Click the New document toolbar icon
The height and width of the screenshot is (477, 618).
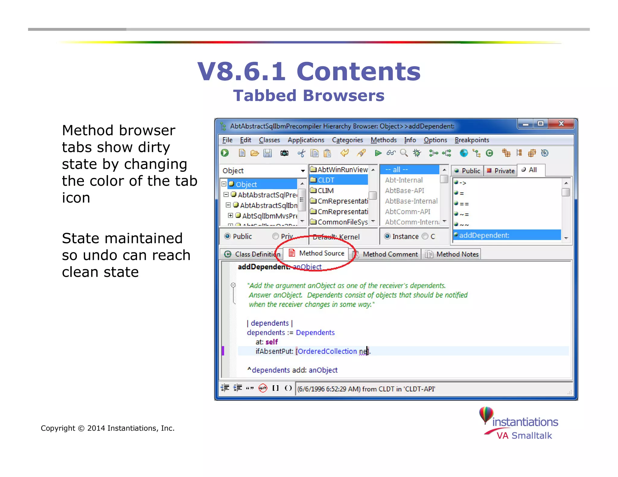point(242,153)
